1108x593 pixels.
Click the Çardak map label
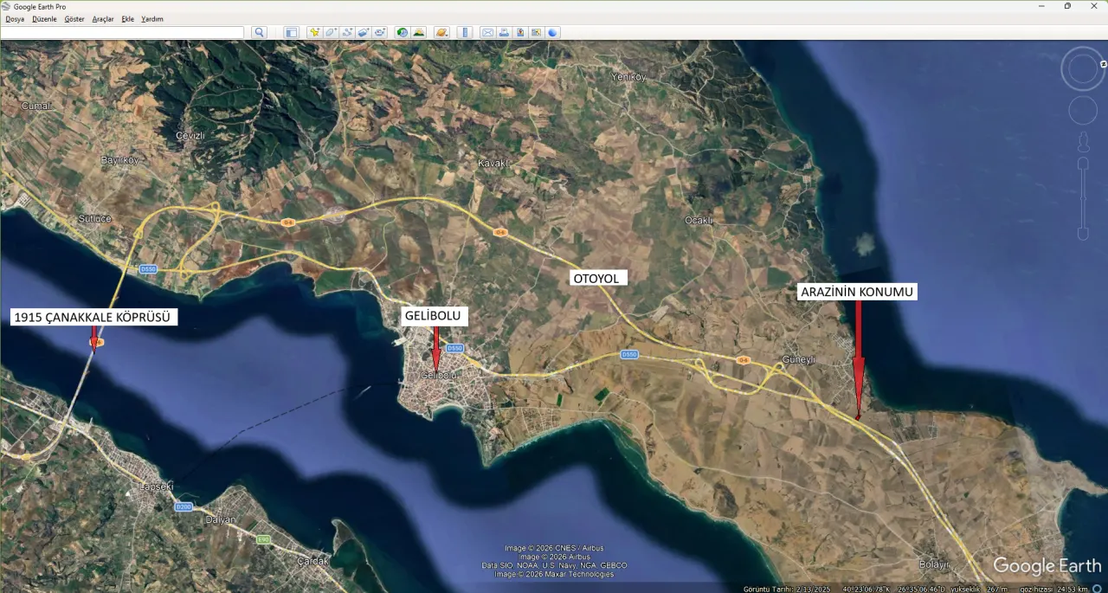(x=313, y=560)
